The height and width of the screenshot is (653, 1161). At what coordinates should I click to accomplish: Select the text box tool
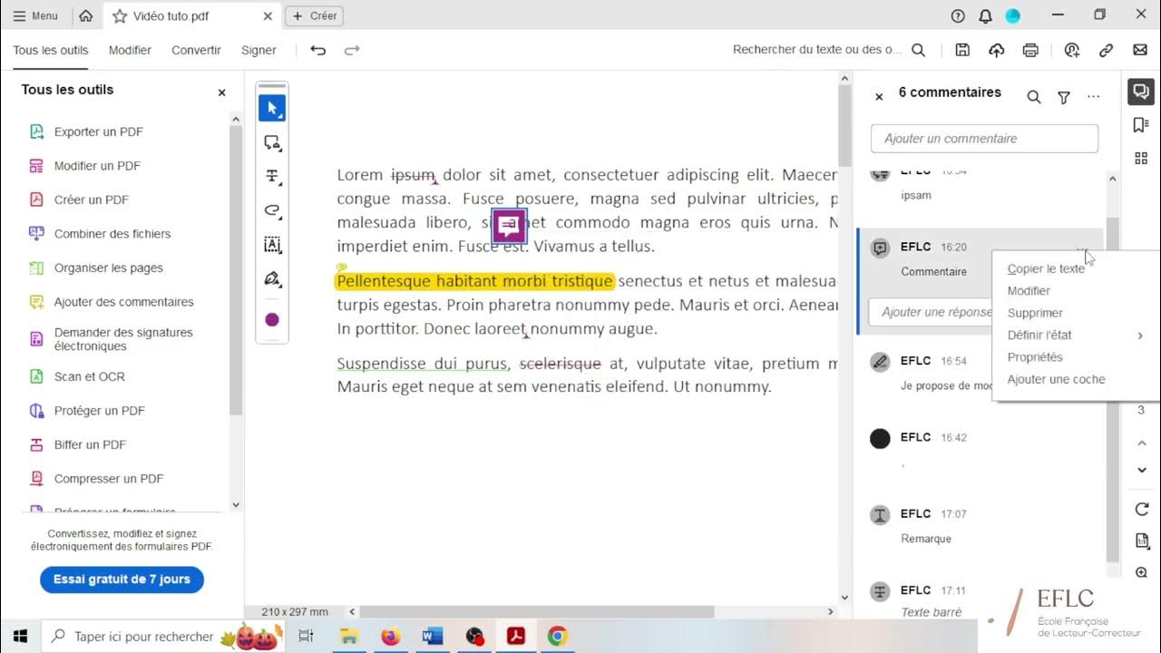pos(272,245)
